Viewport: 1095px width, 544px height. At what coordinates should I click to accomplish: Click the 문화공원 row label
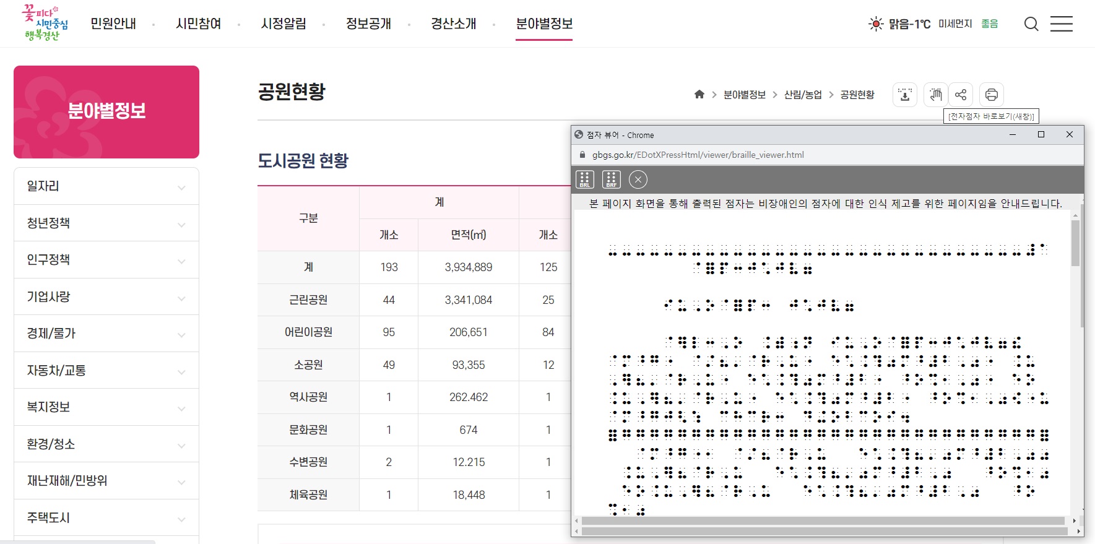point(308,430)
